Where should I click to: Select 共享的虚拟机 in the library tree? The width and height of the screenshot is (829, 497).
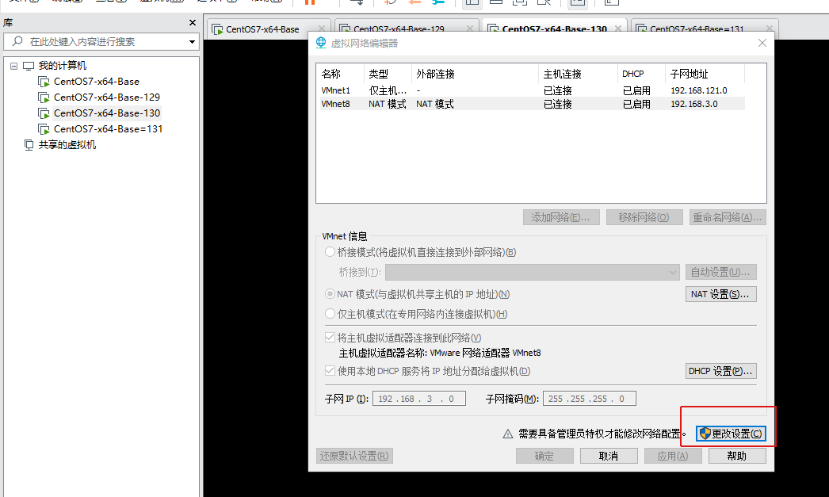pyautogui.click(x=67, y=145)
